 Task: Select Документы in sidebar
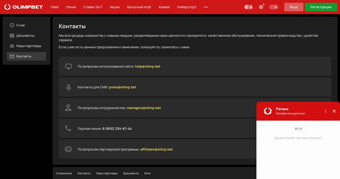[x=26, y=36]
